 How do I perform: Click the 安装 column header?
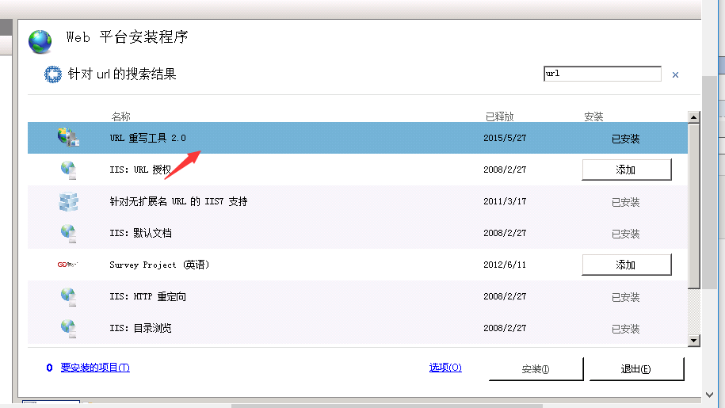pyautogui.click(x=593, y=116)
